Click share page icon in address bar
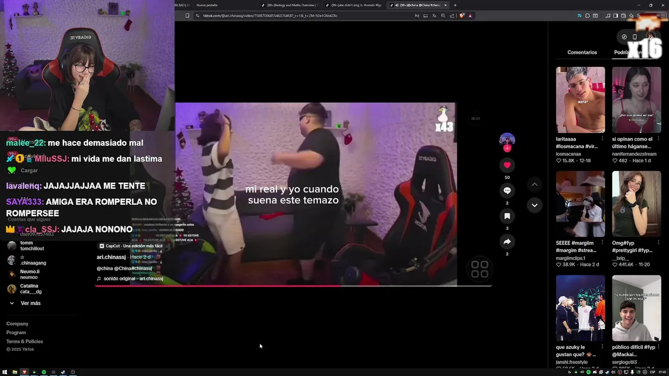This screenshot has height=376, width=669. [x=452, y=16]
